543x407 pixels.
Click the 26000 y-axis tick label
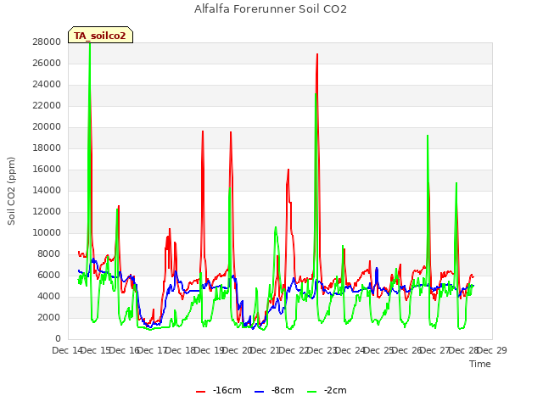47,63
